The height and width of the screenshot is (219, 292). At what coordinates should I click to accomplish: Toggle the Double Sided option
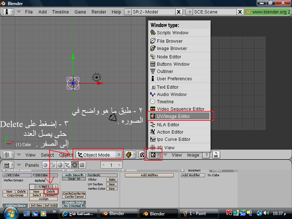coord(74,203)
